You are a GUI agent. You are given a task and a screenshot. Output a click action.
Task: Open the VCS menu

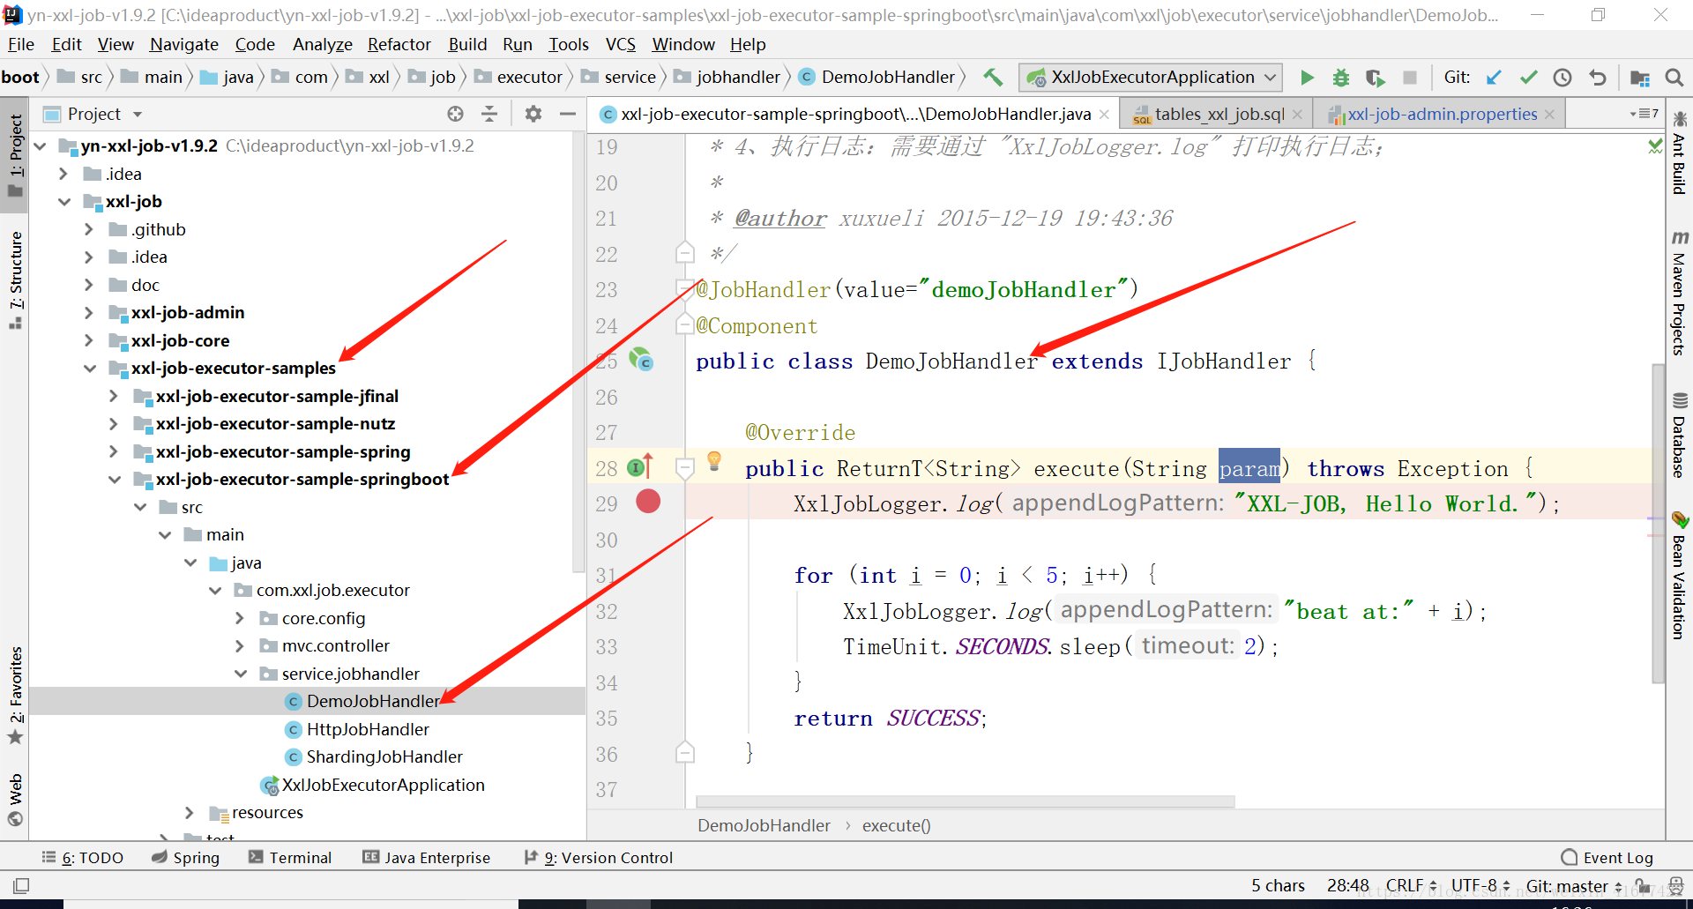point(620,44)
